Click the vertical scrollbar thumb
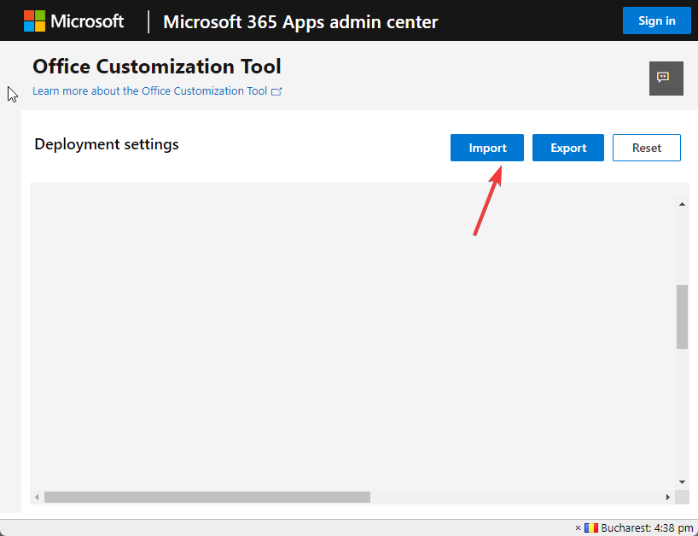The width and height of the screenshot is (698, 536). click(x=682, y=317)
